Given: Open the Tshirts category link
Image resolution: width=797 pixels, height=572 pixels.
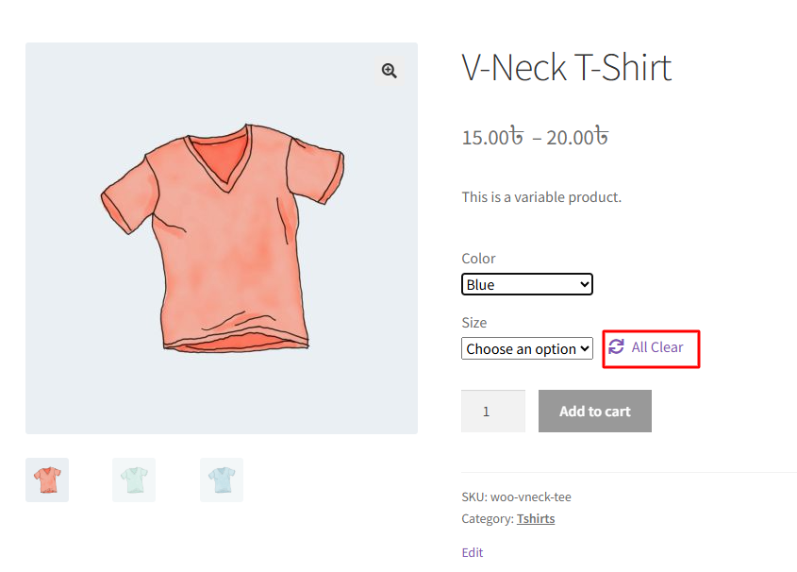Looking at the screenshot, I should [x=536, y=518].
